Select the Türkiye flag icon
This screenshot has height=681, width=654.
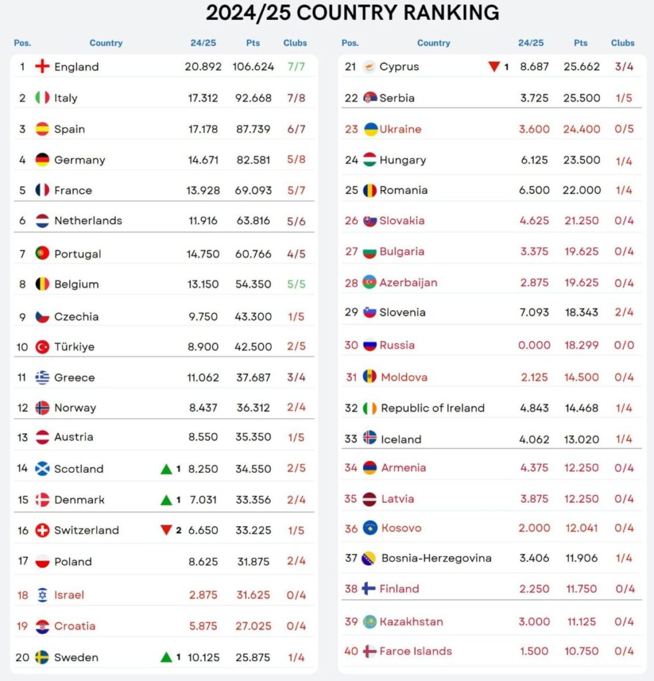pos(42,346)
